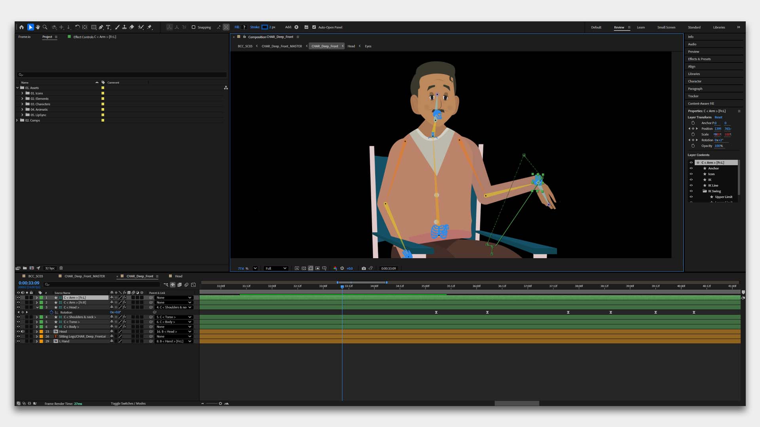Select the Zoom magnifier tool
This screenshot has width=760, height=427.
[45, 27]
